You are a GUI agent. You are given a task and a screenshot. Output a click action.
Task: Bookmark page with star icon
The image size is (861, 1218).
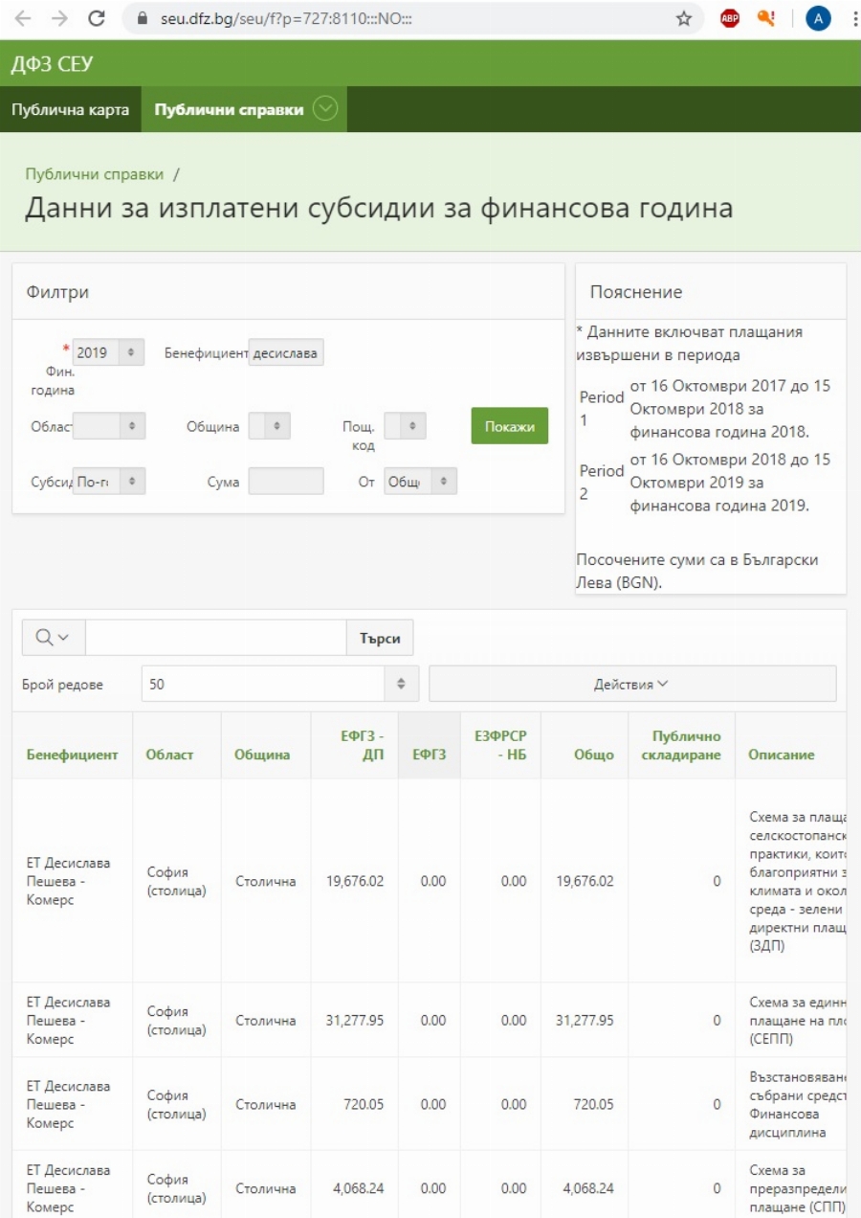point(684,18)
